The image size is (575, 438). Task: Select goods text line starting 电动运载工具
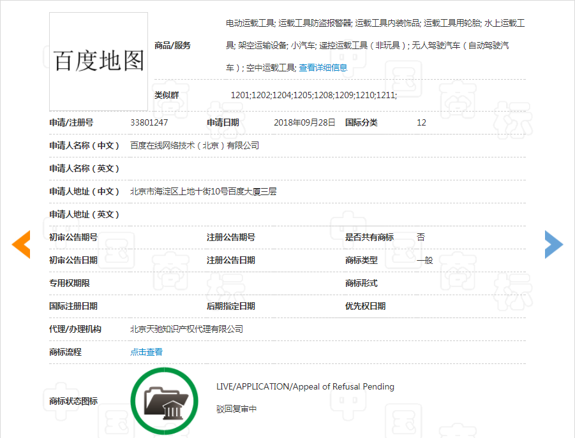coord(375,24)
